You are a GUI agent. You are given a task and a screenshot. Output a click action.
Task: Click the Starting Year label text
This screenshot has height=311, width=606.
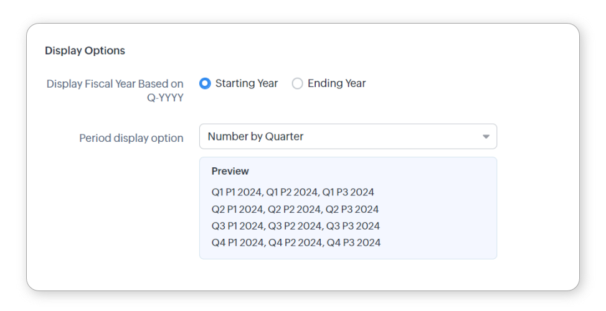pos(247,83)
